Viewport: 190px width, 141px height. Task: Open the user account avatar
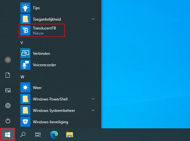click(x=8, y=60)
